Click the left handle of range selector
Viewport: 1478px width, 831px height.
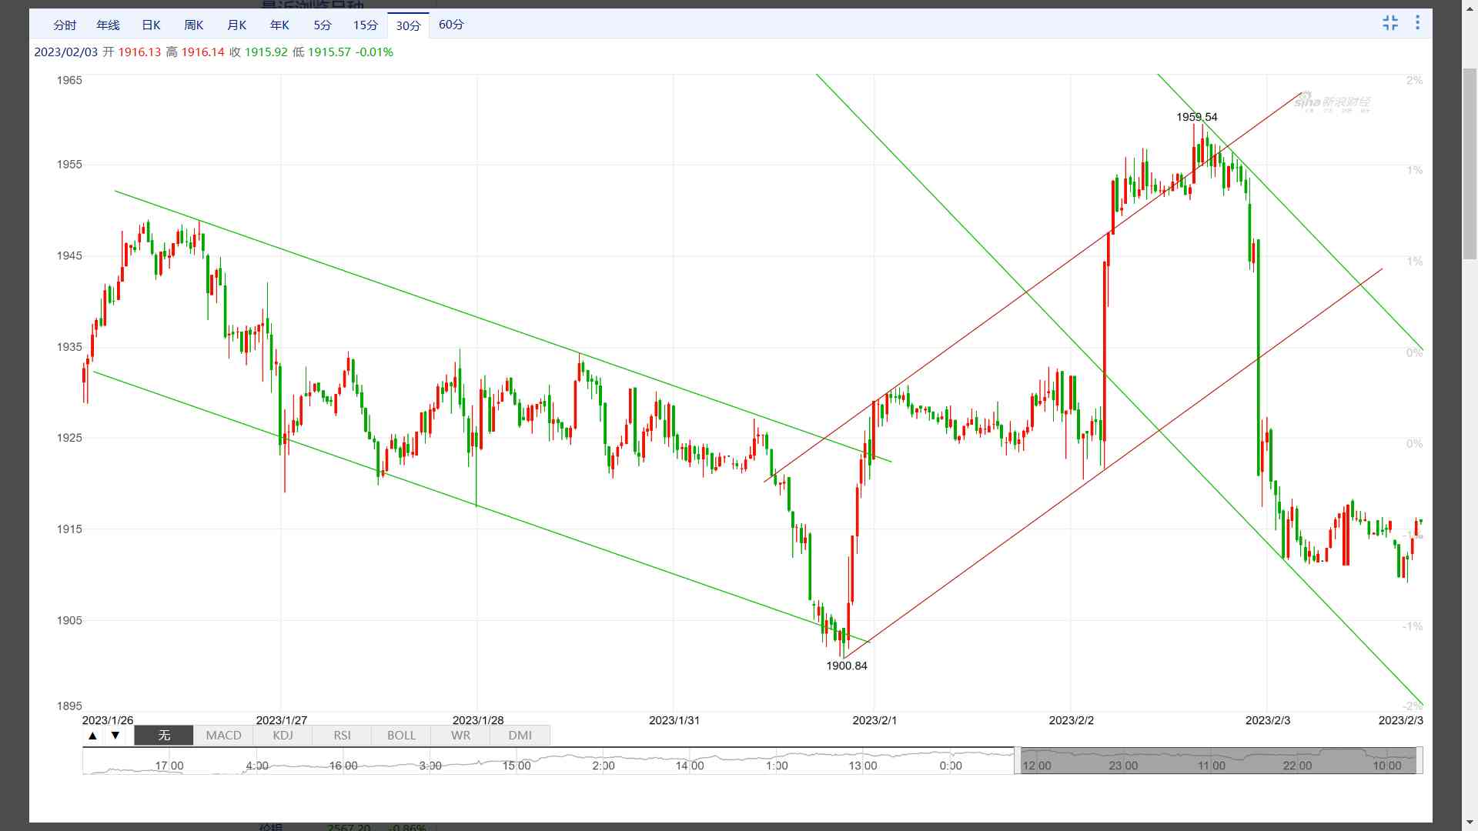(1018, 760)
